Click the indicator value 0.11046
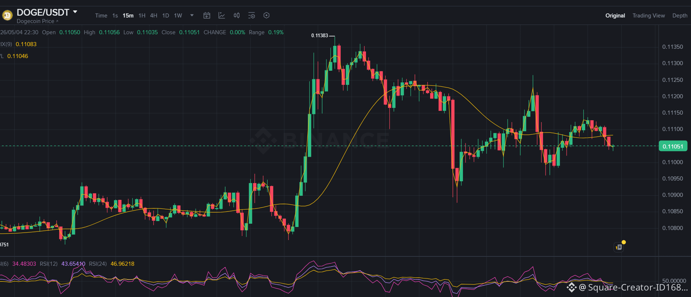 [18, 56]
